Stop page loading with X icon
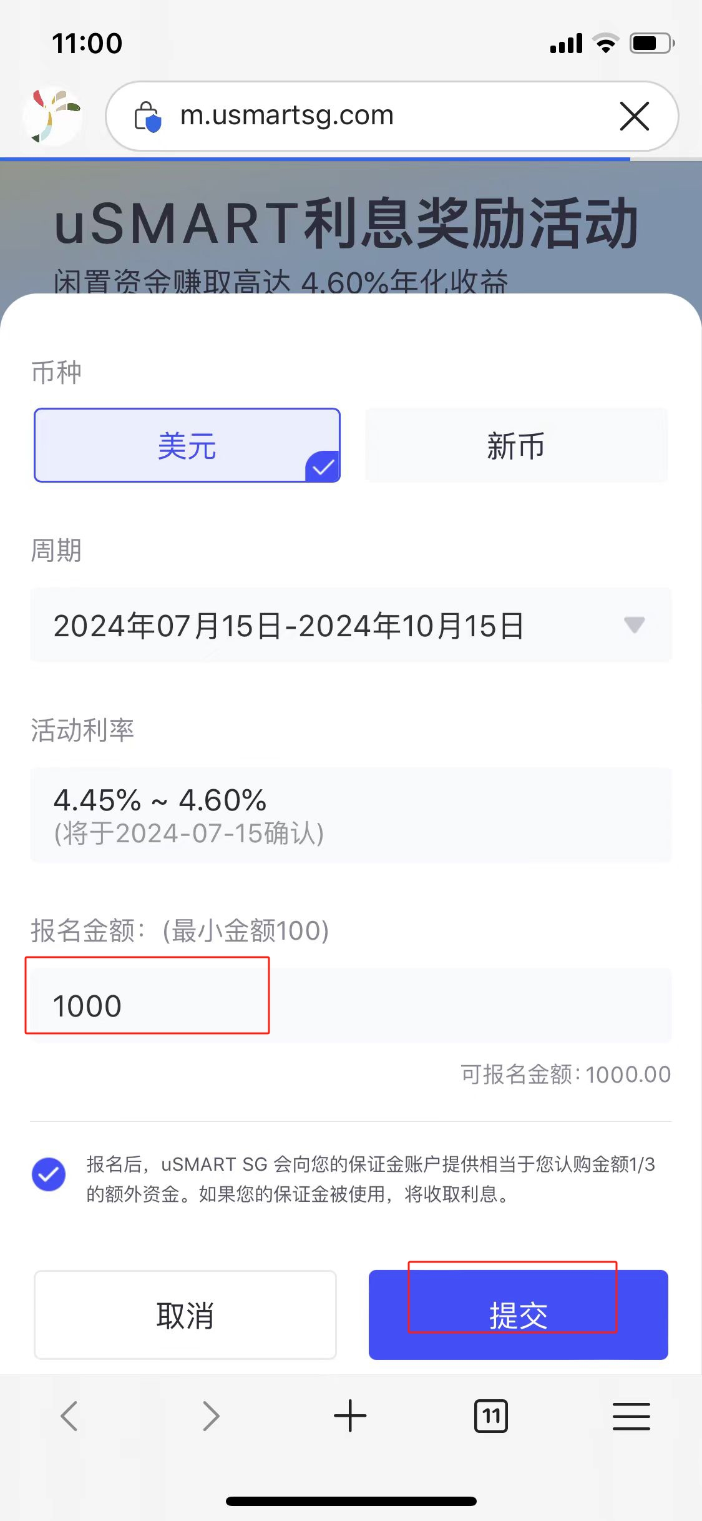 coord(635,116)
